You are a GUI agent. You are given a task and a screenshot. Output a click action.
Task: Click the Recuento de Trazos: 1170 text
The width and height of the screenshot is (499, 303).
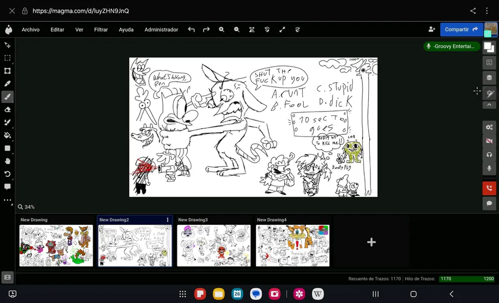pyautogui.click(x=375, y=279)
